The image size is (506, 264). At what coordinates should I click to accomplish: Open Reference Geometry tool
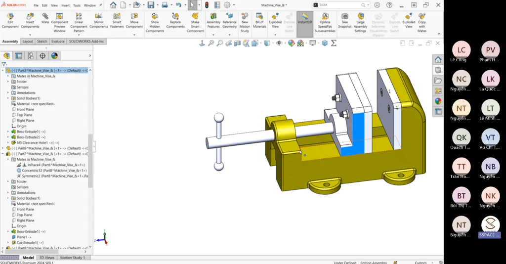[x=229, y=21]
